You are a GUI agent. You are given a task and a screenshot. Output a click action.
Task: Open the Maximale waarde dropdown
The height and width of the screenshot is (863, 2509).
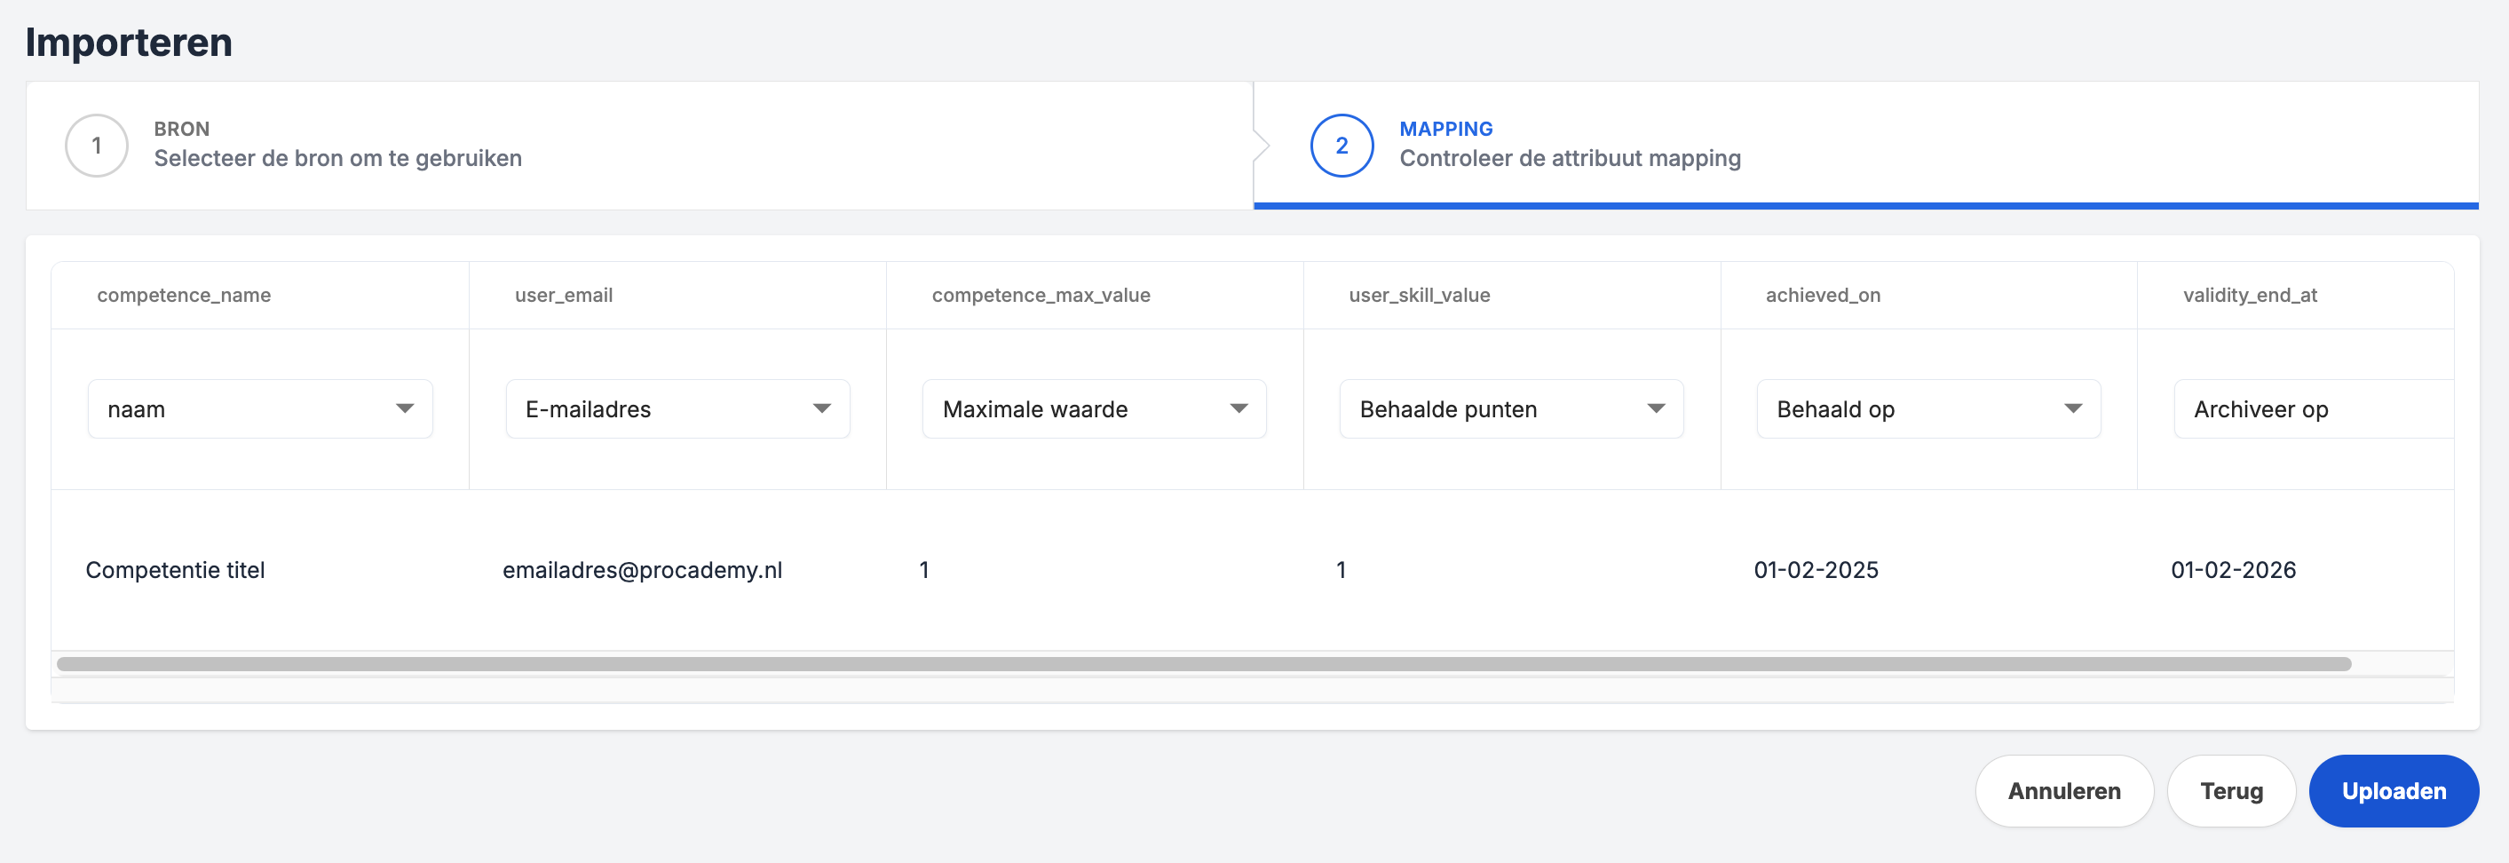1094,409
